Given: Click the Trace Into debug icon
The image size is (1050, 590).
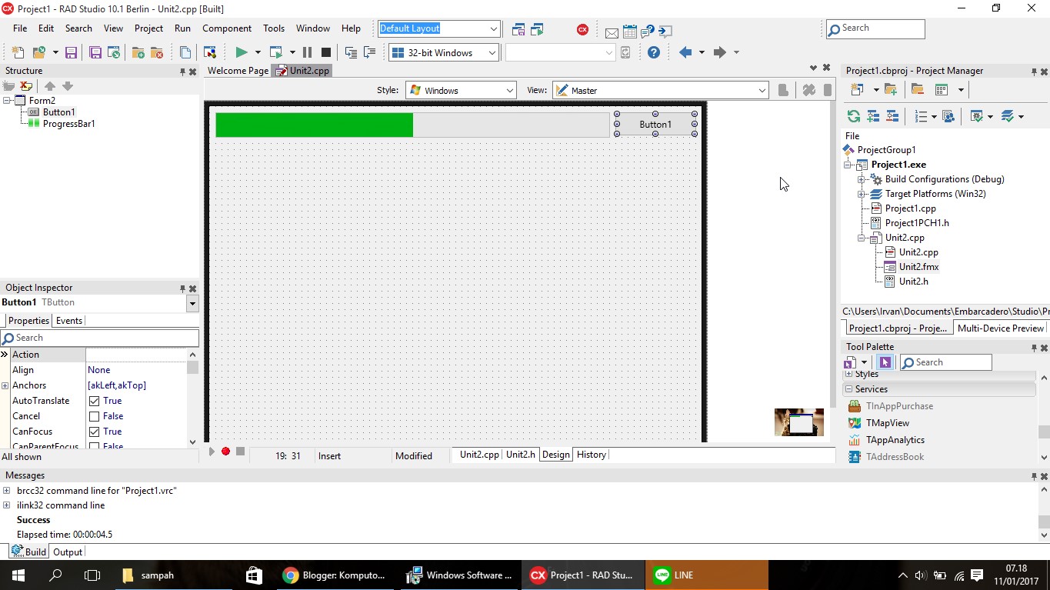Looking at the screenshot, I should 351,52.
